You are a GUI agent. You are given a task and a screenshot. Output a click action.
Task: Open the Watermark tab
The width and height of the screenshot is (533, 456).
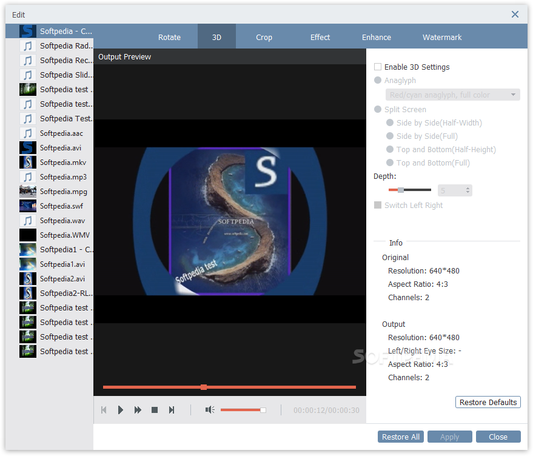point(442,38)
